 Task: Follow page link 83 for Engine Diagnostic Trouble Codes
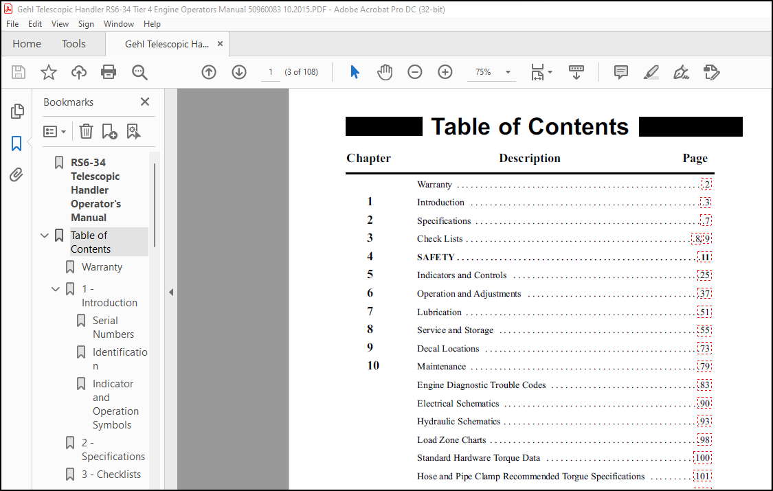pyautogui.click(x=705, y=385)
